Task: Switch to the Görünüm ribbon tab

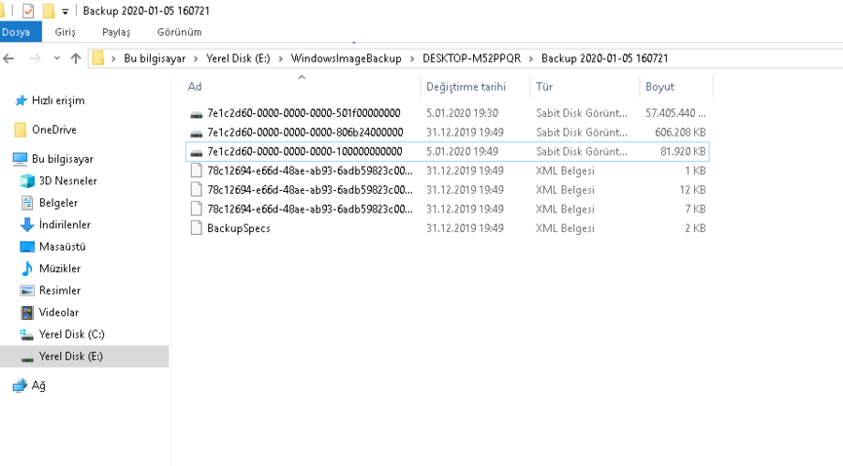Action: [x=180, y=32]
